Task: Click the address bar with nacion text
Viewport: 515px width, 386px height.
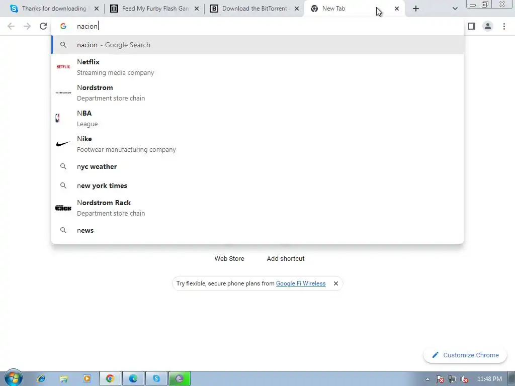Action: [x=257, y=26]
